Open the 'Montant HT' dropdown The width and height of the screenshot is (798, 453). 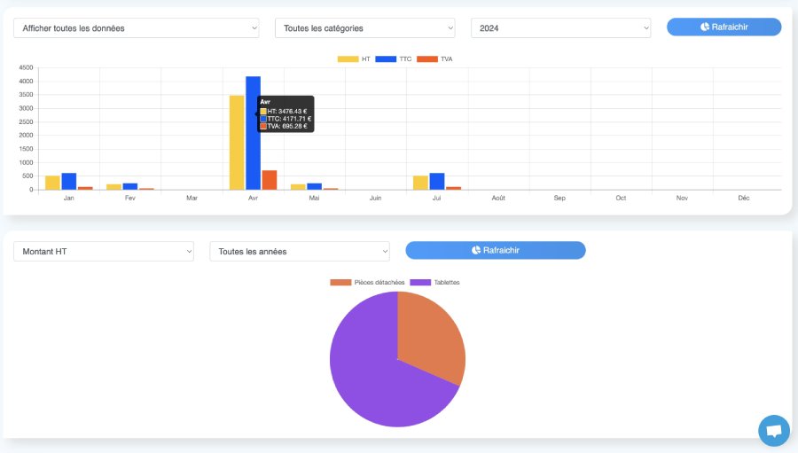click(103, 252)
